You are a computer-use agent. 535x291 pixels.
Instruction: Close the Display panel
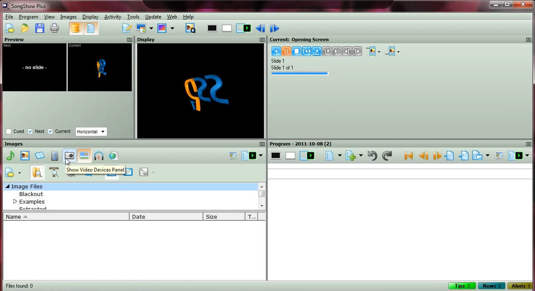(262, 40)
